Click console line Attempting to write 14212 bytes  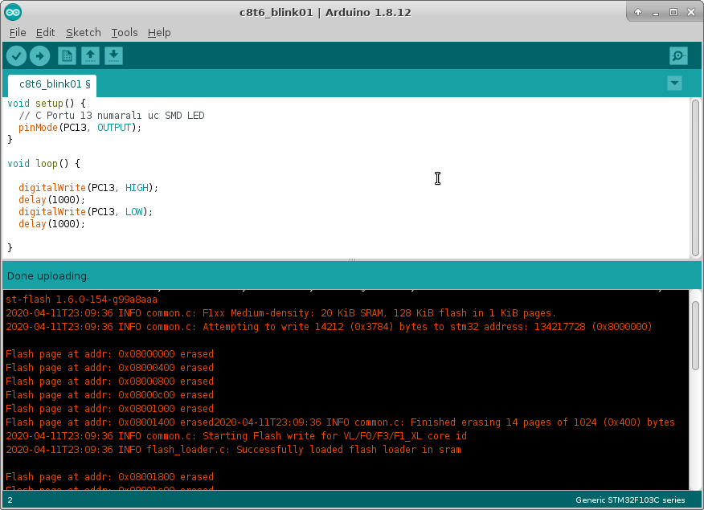pos(329,327)
